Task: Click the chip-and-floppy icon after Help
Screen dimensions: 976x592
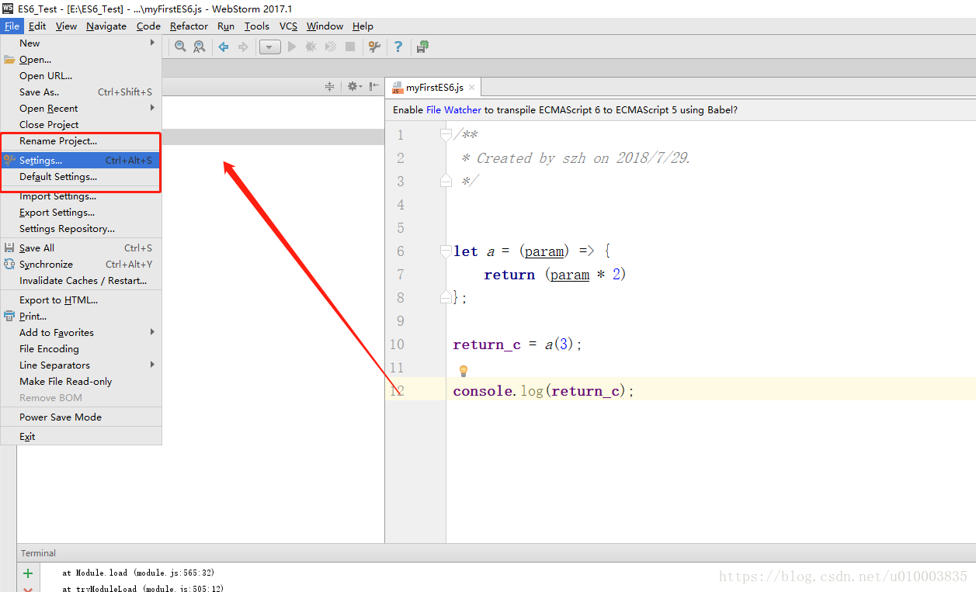Action: point(422,47)
